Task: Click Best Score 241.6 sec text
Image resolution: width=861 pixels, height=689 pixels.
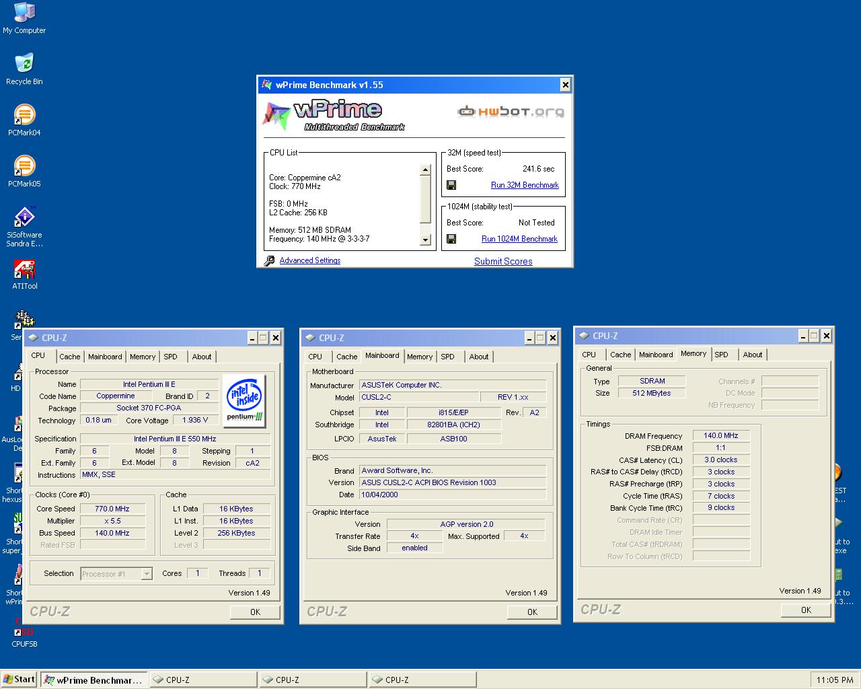Action: point(538,169)
